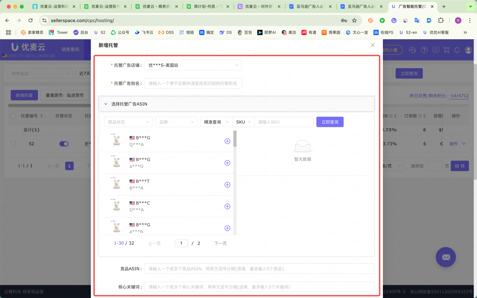477x298 pixels.
Task: Open the 商品状态 product status dropdown
Action: click(x=128, y=122)
